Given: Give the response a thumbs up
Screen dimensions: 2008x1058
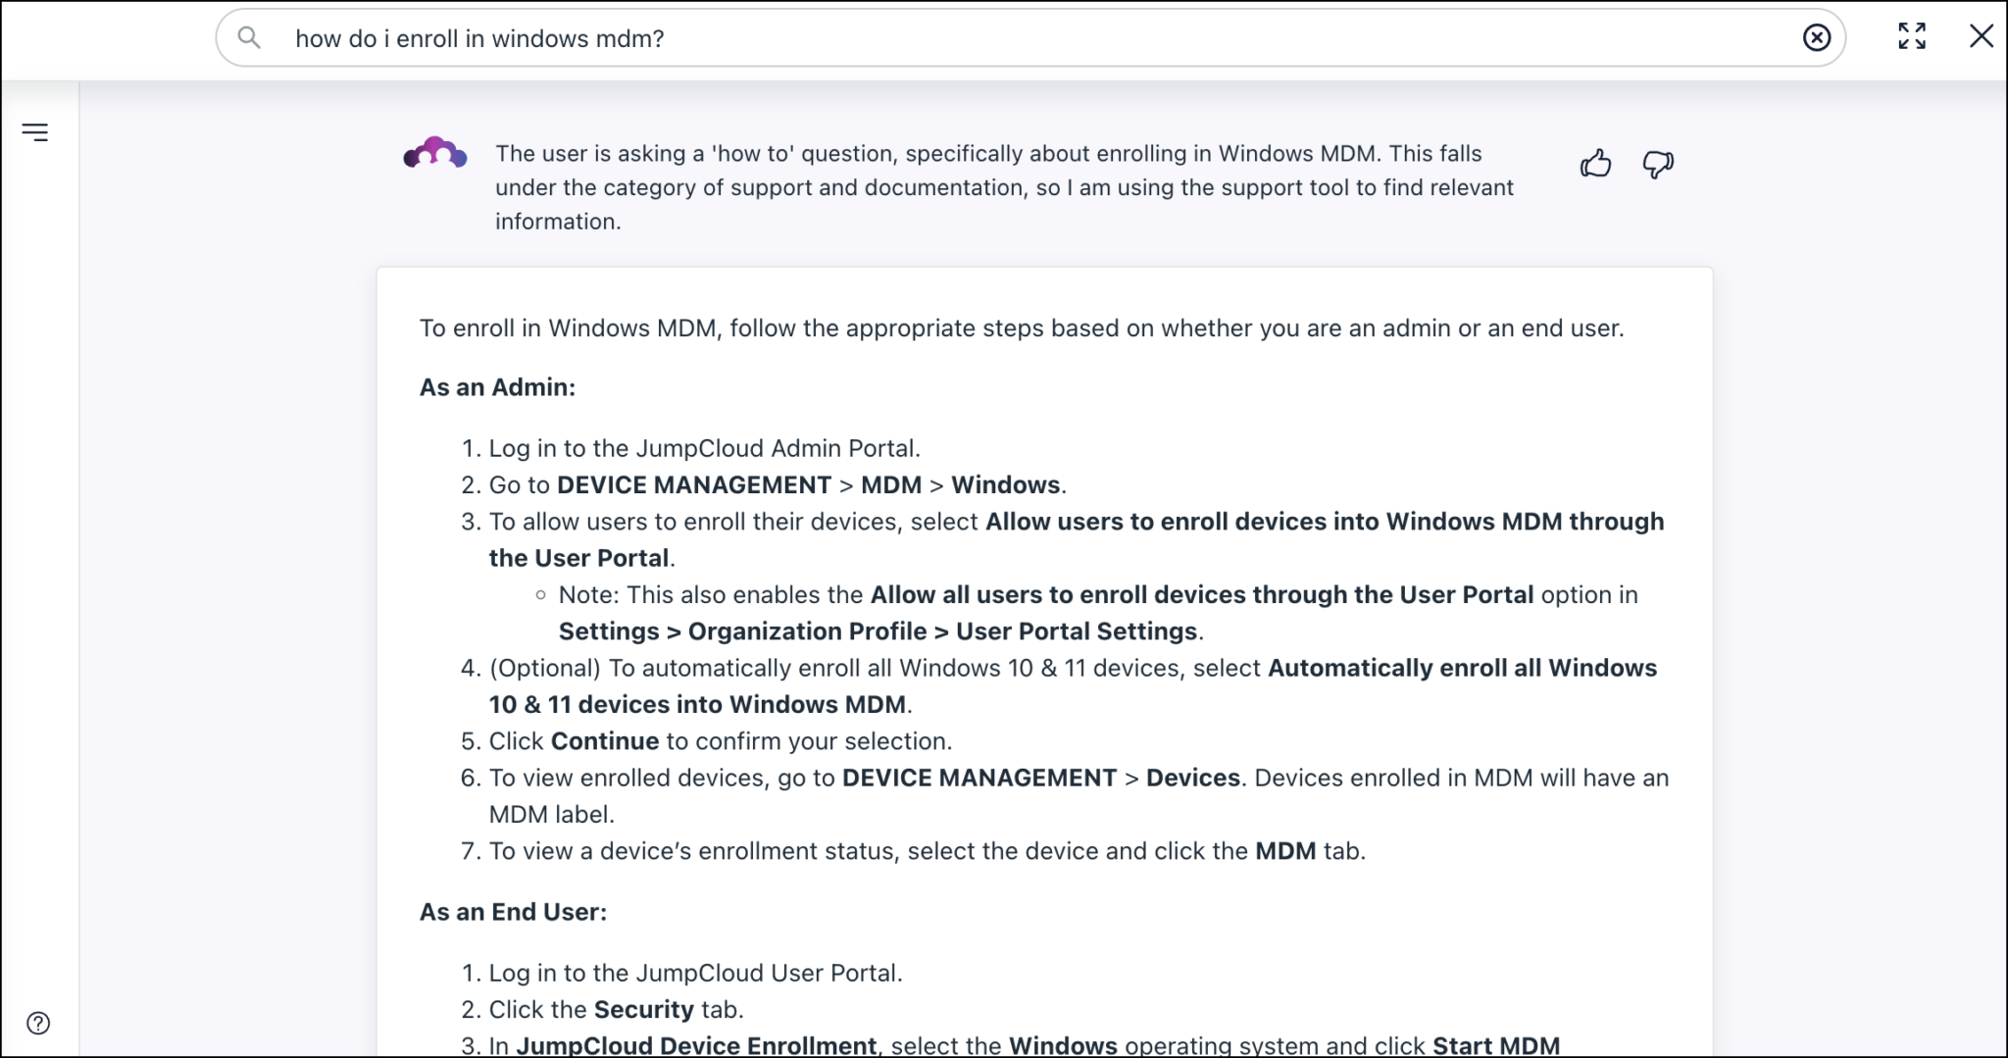Looking at the screenshot, I should tap(1595, 164).
